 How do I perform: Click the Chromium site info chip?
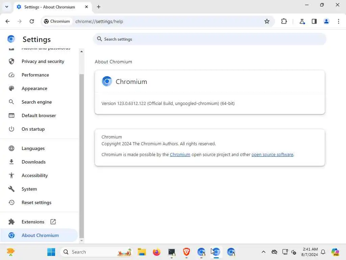coord(57,21)
